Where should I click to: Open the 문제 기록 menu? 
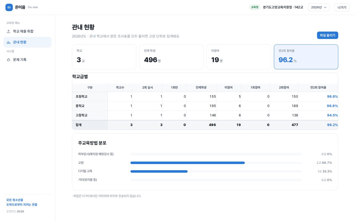coord(28,60)
